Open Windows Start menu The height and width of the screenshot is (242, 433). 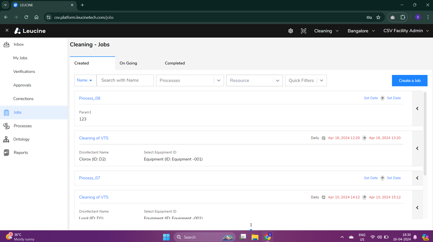(166, 237)
